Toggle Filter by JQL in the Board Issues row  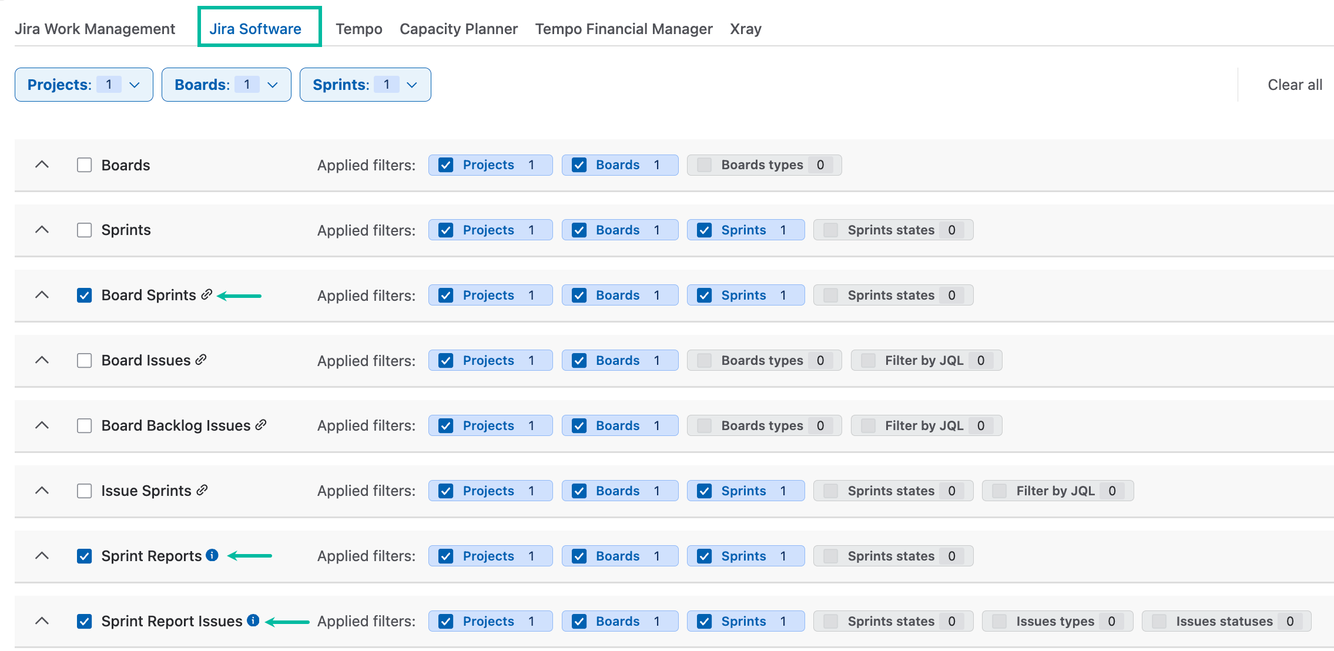pyautogui.click(x=926, y=360)
